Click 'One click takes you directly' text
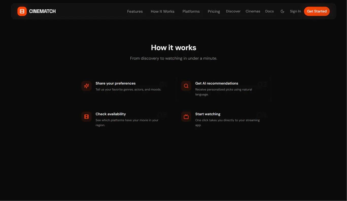Viewport: 347px width, 201px height. click(x=228, y=123)
